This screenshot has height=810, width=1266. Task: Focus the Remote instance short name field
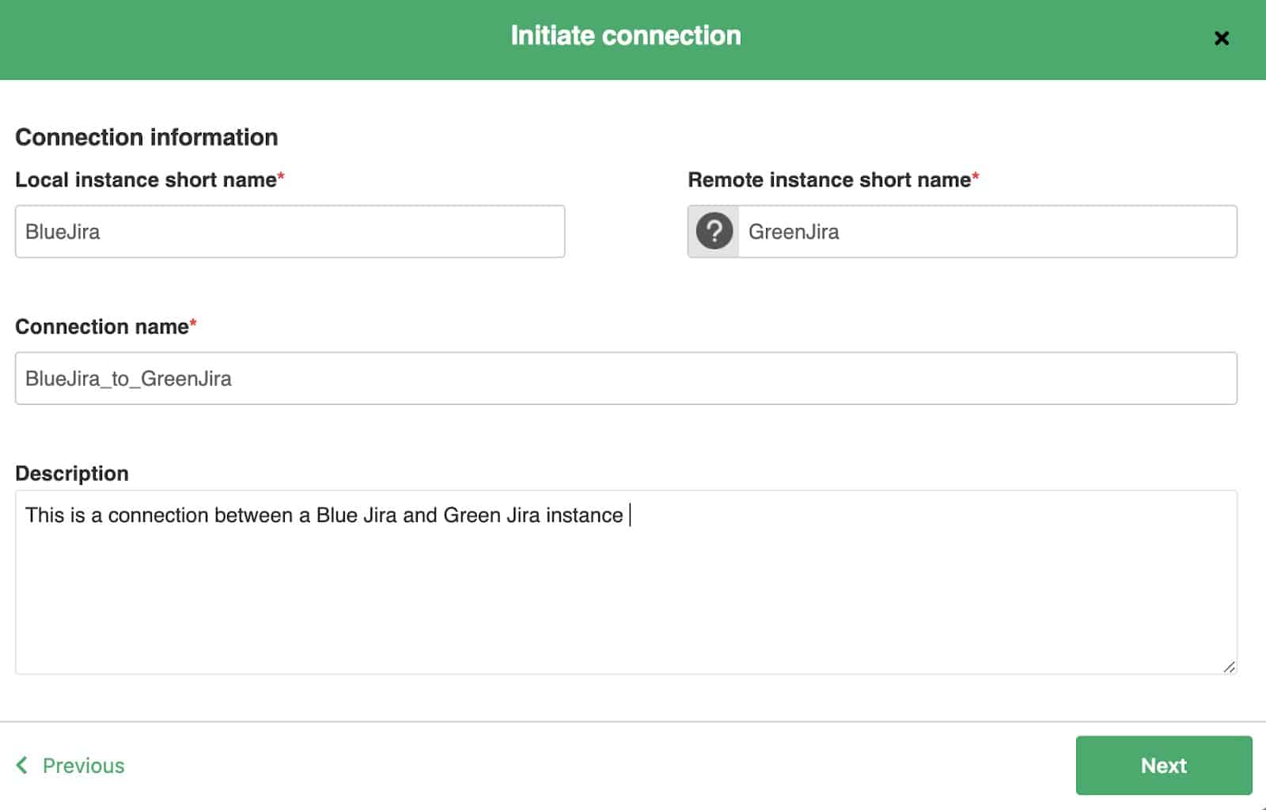click(x=987, y=232)
